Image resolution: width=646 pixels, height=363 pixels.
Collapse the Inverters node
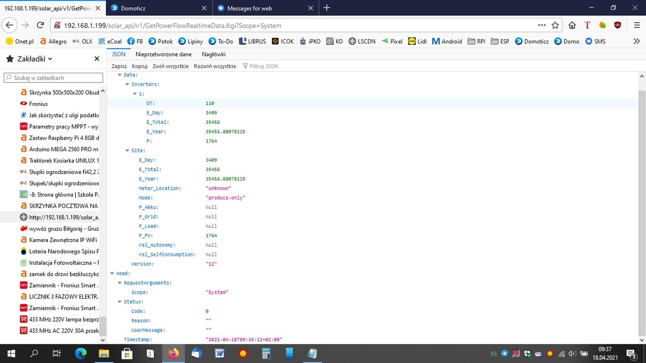pos(127,84)
